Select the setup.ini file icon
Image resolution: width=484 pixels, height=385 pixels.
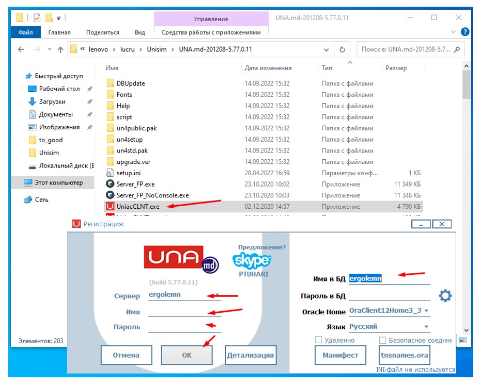(110, 173)
